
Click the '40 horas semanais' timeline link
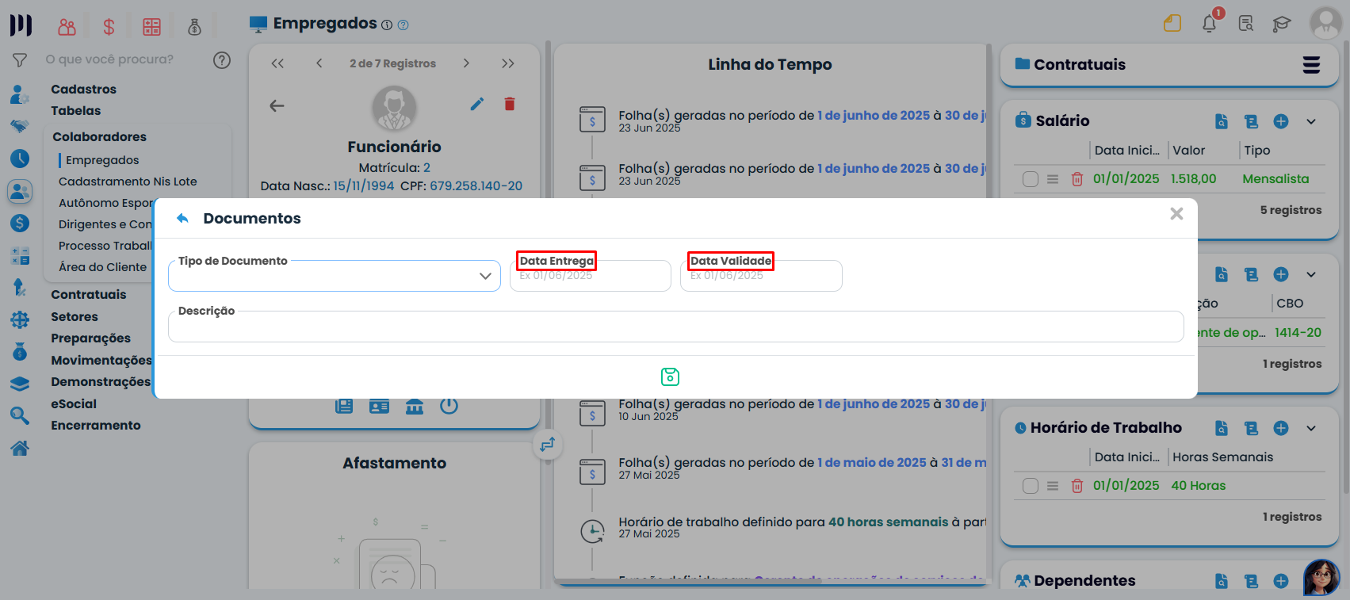pyautogui.click(x=888, y=522)
